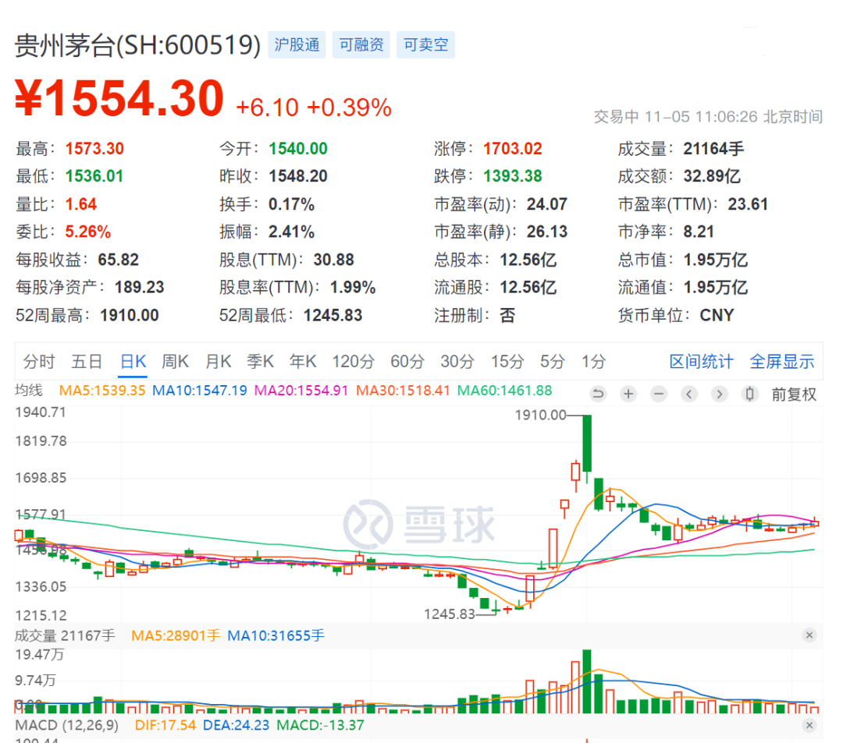
Task: Zoom in the K-line chart with plus icon
Action: 628,394
